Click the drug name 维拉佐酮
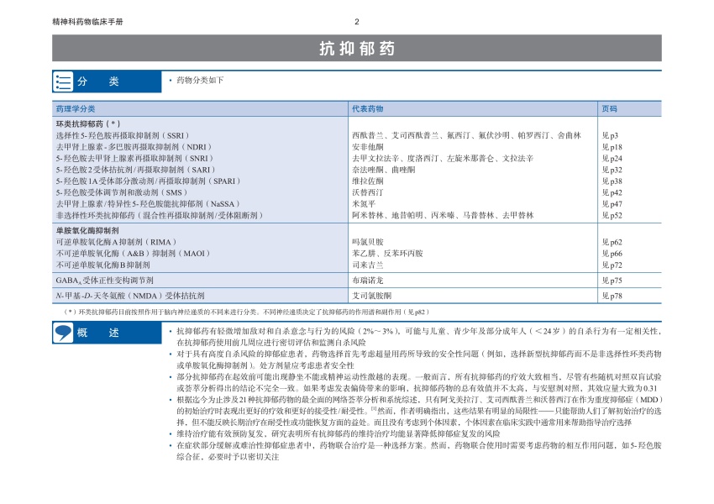Screen dimensions: 714x504 click(x=367, y=181)
